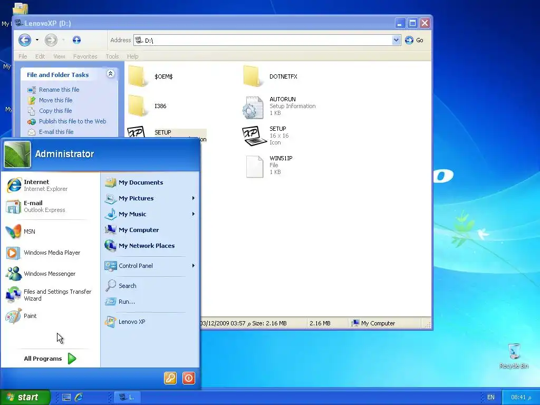Click the EN language indicator
Screen dimensions: 540x405
491,398
